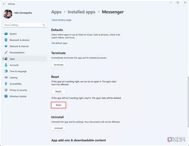The image size is (189, 146).
Task: Open the System settings page
Action: coord(13,34)
